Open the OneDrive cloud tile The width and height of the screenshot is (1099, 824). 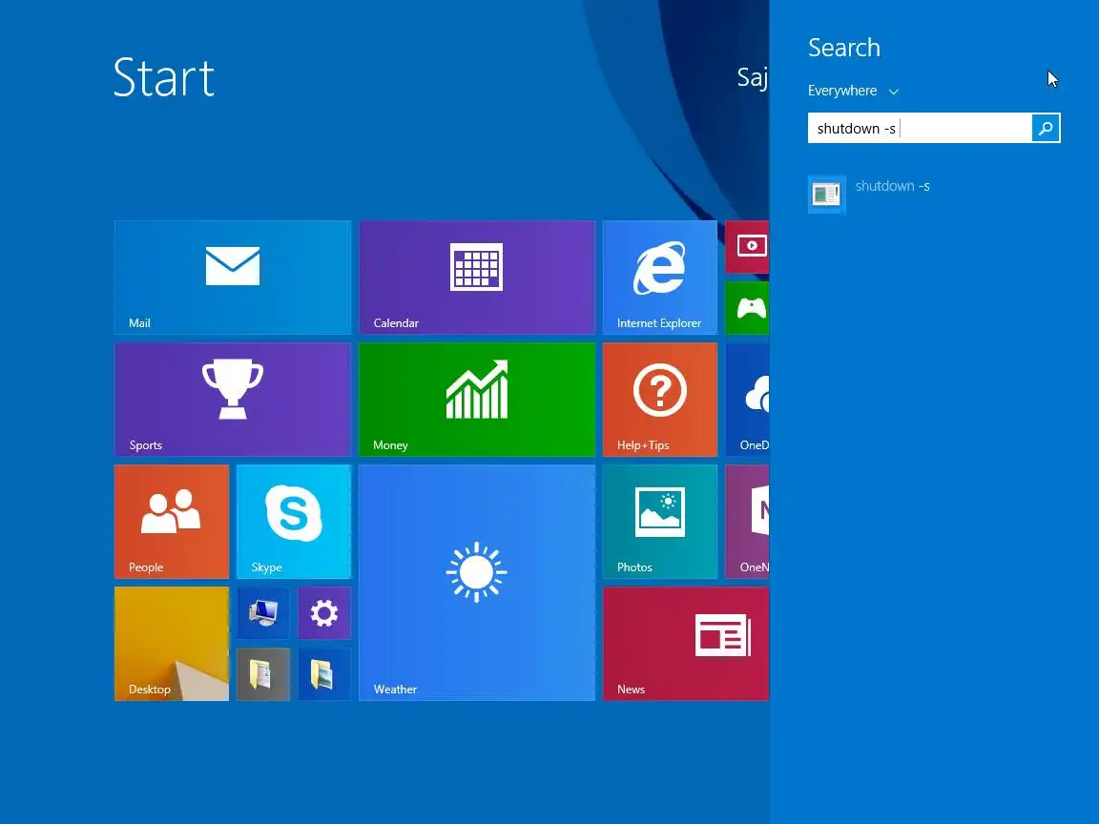tap(747, 400)
